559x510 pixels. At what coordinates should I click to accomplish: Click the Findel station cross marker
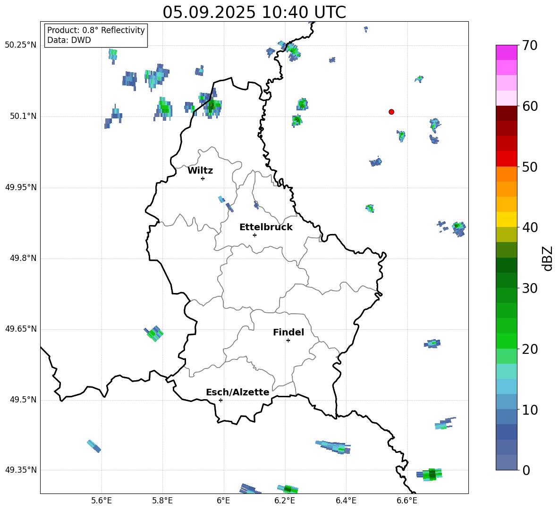[x=288, y=340]
